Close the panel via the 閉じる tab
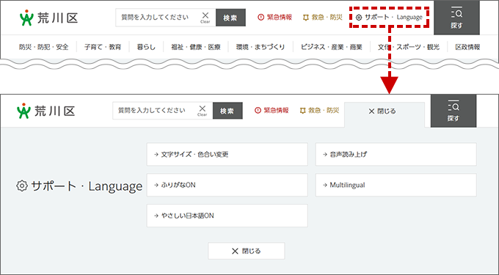Screen dimensions: 499x275 coord(385,111)
